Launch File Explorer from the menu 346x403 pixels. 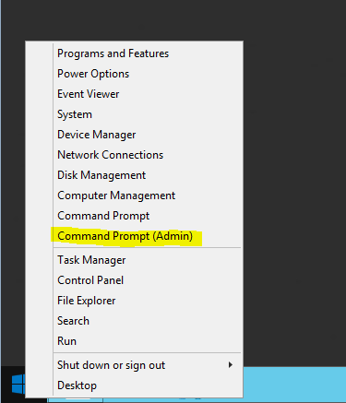click(x=87, y=301)
